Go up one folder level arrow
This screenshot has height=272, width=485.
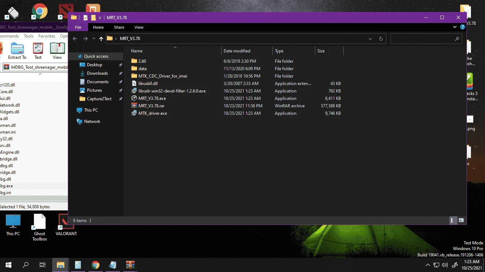coord(101,39)
